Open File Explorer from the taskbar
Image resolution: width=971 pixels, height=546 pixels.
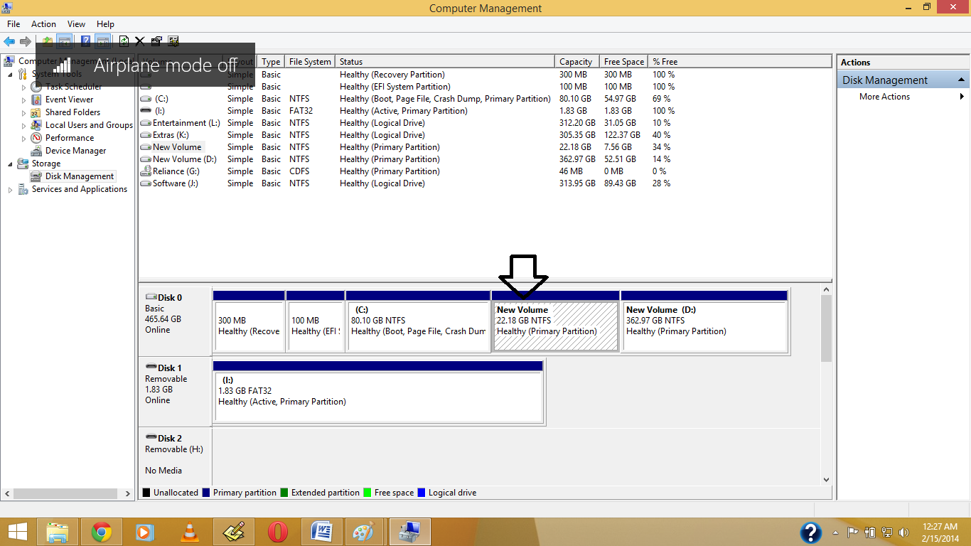[x=58, y=532]
